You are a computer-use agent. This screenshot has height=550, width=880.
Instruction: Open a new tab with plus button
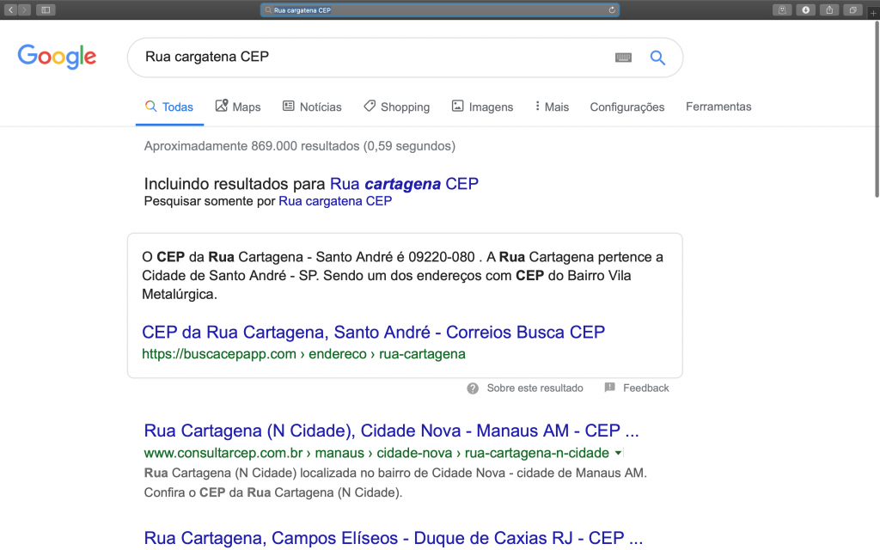click(x=873, y=12)
